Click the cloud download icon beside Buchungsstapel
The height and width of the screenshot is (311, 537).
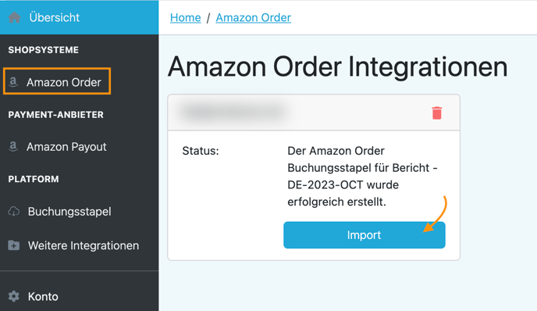(x=14, y=211)
